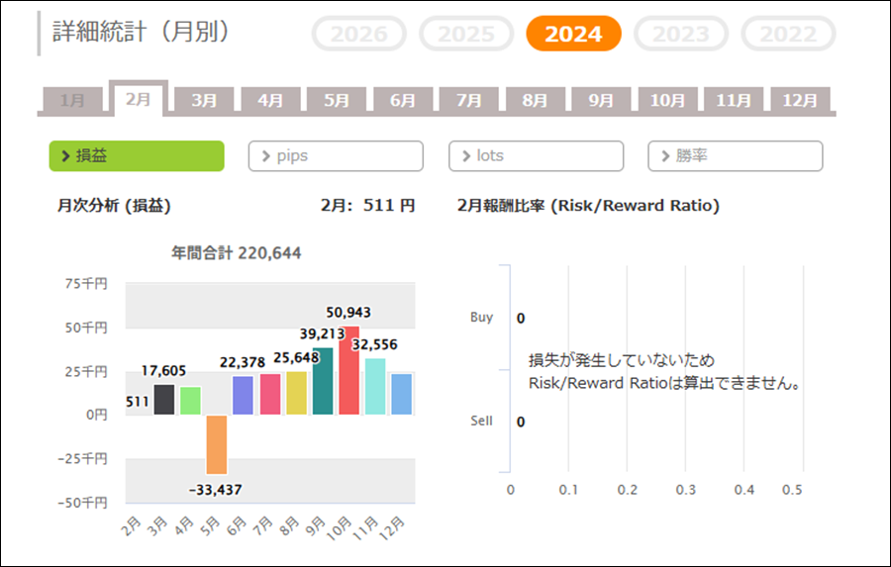Choose the 2022 year button
891x567 pixels.
(x=788, y=35)
